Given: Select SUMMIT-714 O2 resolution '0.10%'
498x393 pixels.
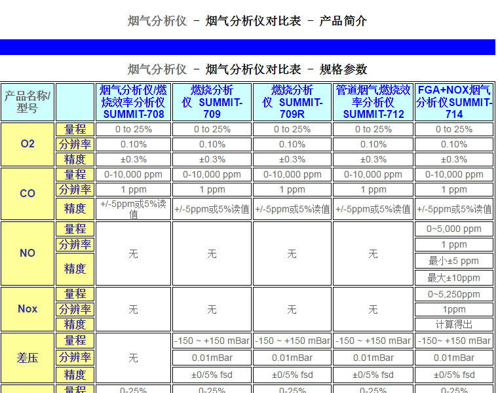Looking at the screenshot, I should click(454, 145).
